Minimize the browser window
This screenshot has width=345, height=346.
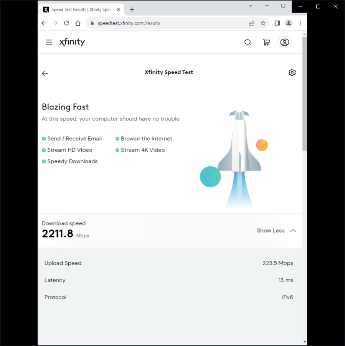pyautogui.click(x=267, y=6)
